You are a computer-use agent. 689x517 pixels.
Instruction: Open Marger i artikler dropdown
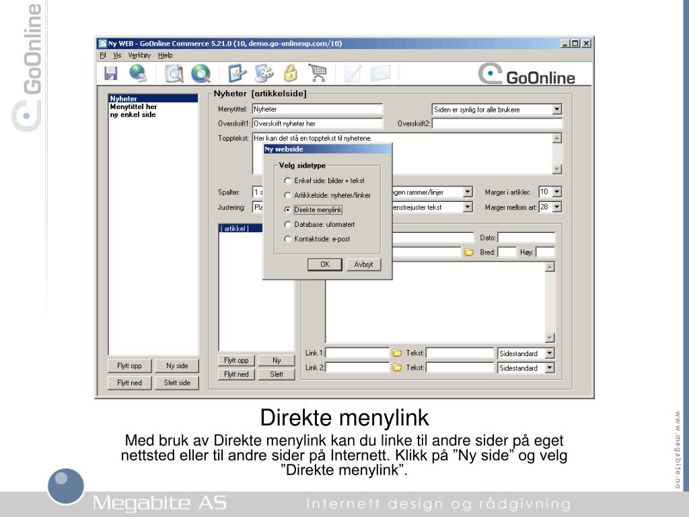click(557, 192)
